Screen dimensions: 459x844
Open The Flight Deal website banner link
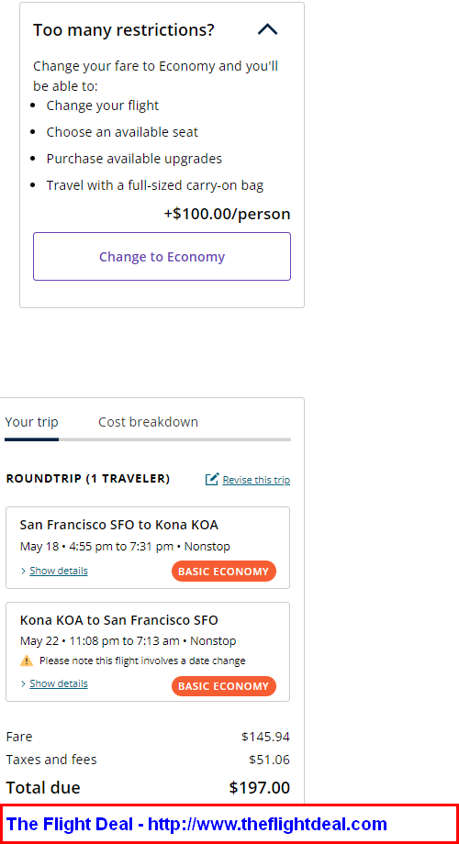196,824
